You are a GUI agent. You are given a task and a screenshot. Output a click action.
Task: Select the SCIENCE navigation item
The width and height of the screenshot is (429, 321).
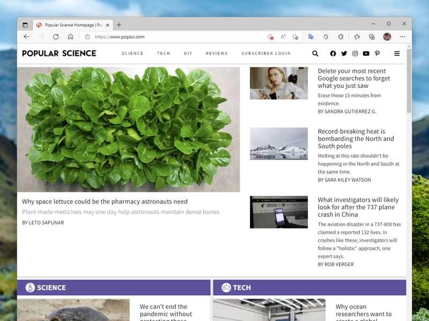[x=132, y=53]
